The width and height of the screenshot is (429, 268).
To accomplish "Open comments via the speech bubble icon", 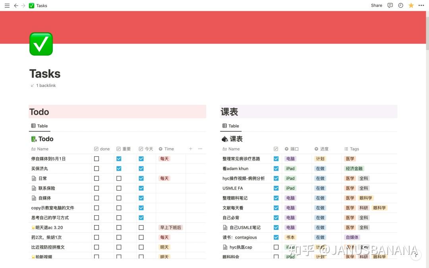I will (390, 5).
